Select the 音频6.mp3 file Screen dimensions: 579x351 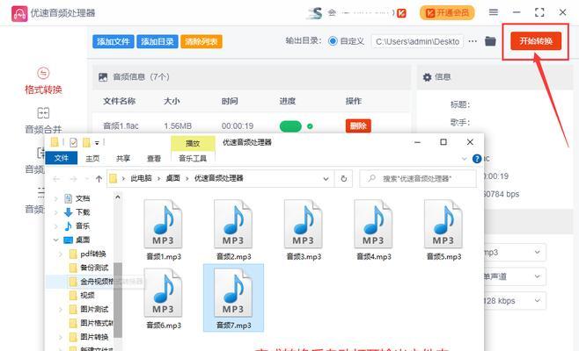163,298
